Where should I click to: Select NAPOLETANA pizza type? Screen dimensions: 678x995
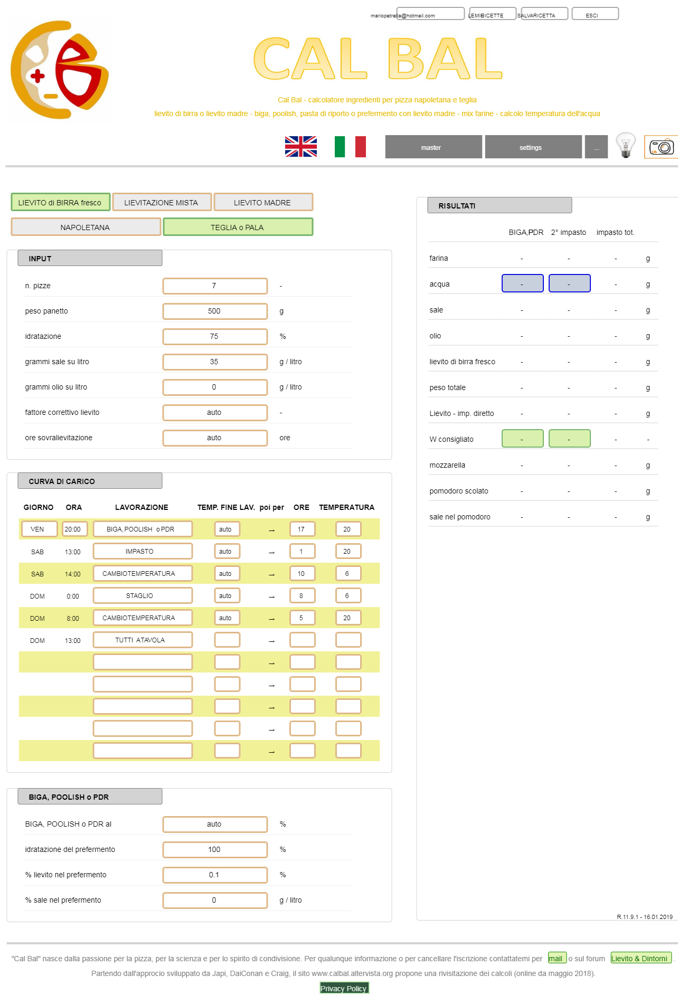coord(86,227)
